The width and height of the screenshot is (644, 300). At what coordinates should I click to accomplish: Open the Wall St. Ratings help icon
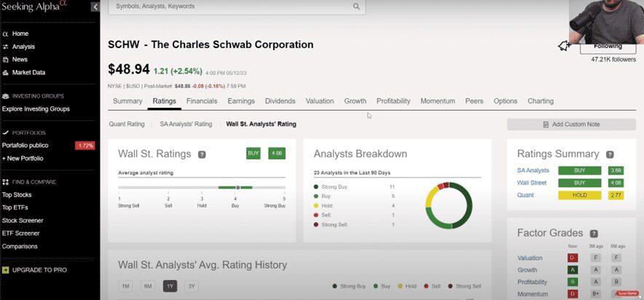[202, 154]
